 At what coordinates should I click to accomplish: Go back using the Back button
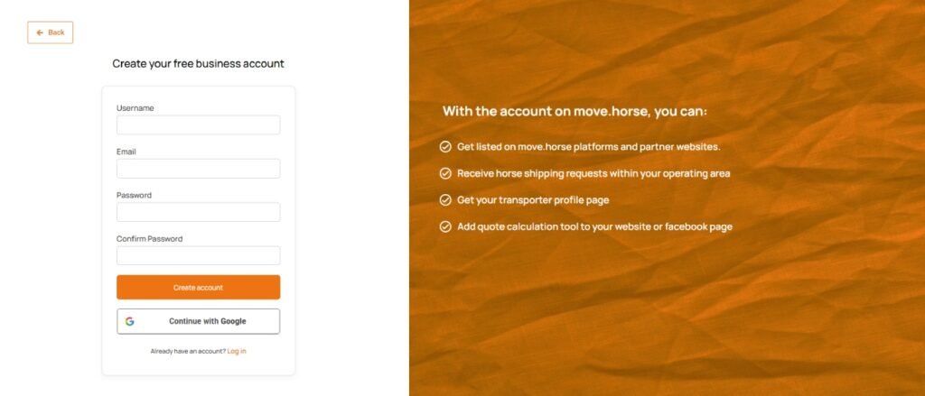pyautogui.click(x=51, y=32)
